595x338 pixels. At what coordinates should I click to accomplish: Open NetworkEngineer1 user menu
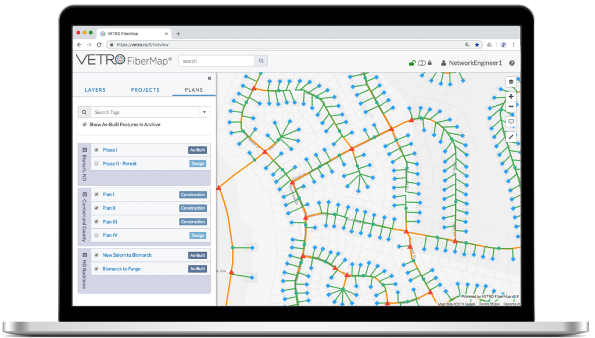(x=471, y=63)
